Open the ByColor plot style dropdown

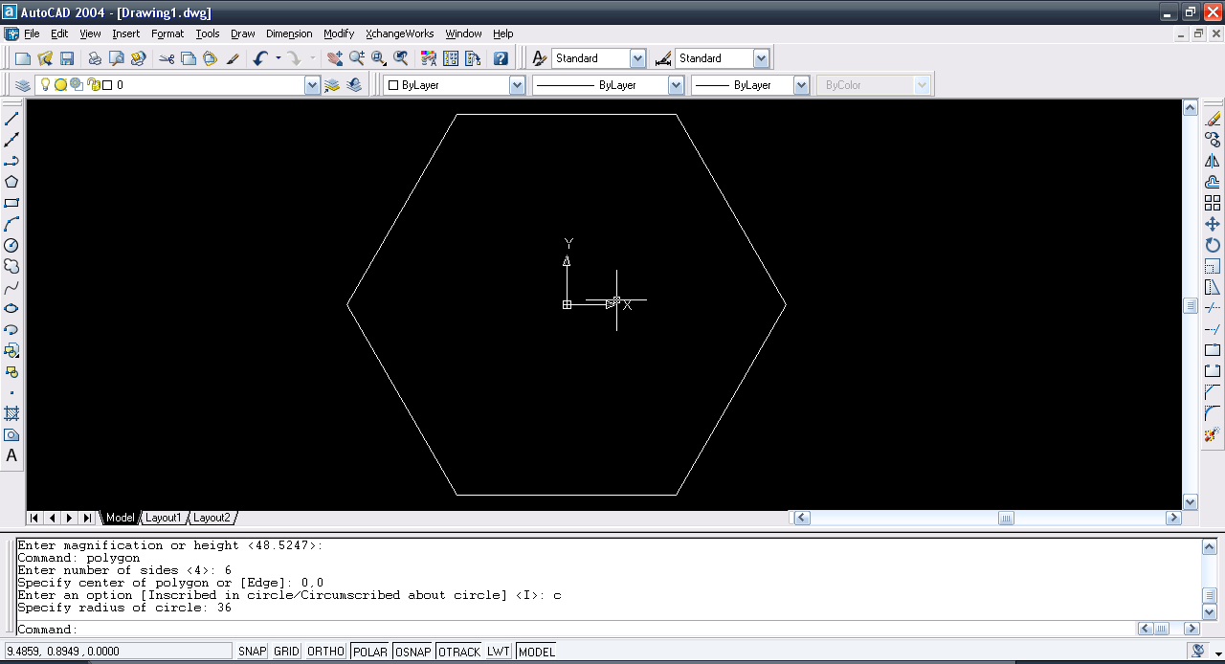pyautogui.click(x=922, y=85)
